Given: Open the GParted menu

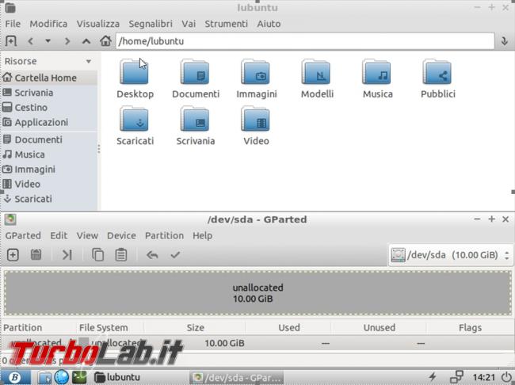Looking at the screenshot, I should (x=23, y=235).
